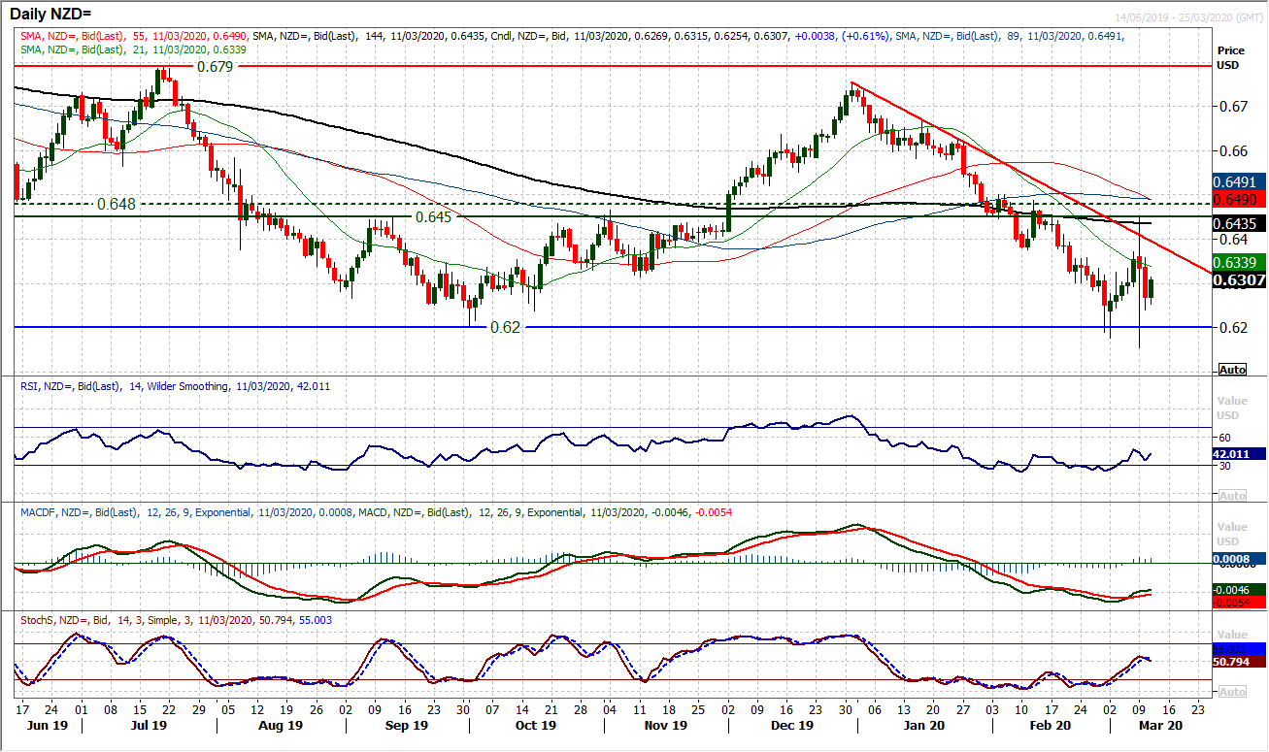Click the Auto scale button on the price chart
1269x752 pixels.
coord(1232,370)
